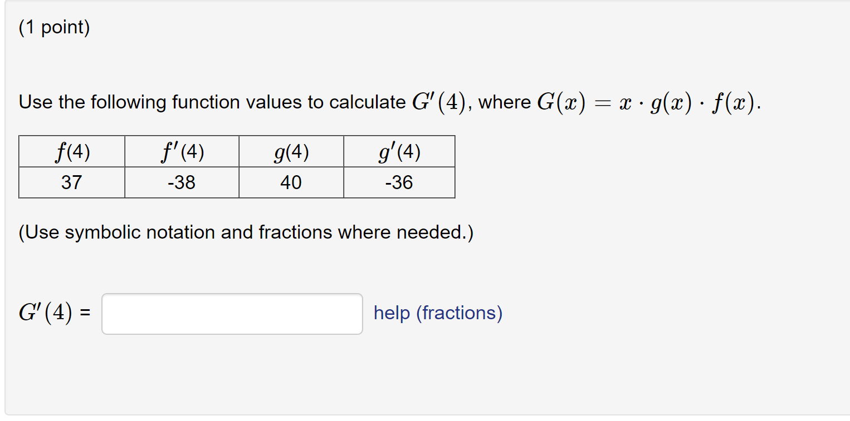The image size is (850, 421).
Task: Click the value -36 in the table
Action: pos(399,182)
